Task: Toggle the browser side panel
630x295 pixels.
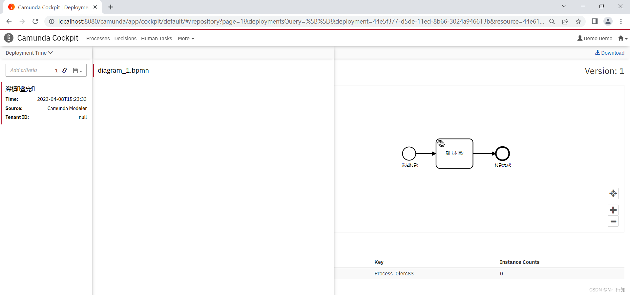Action: [595, 21]
